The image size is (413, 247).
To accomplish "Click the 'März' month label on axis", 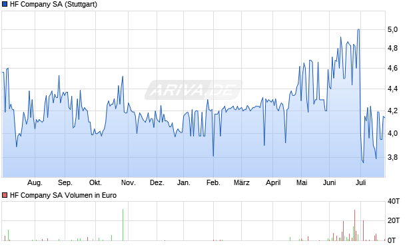I will pos(242,182).
